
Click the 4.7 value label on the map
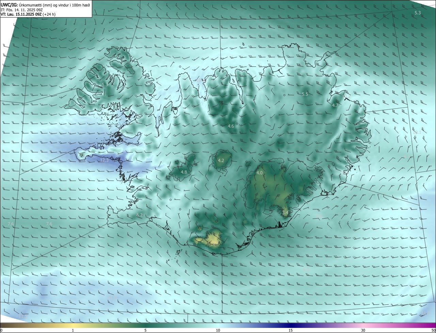[x=335, y=106]
